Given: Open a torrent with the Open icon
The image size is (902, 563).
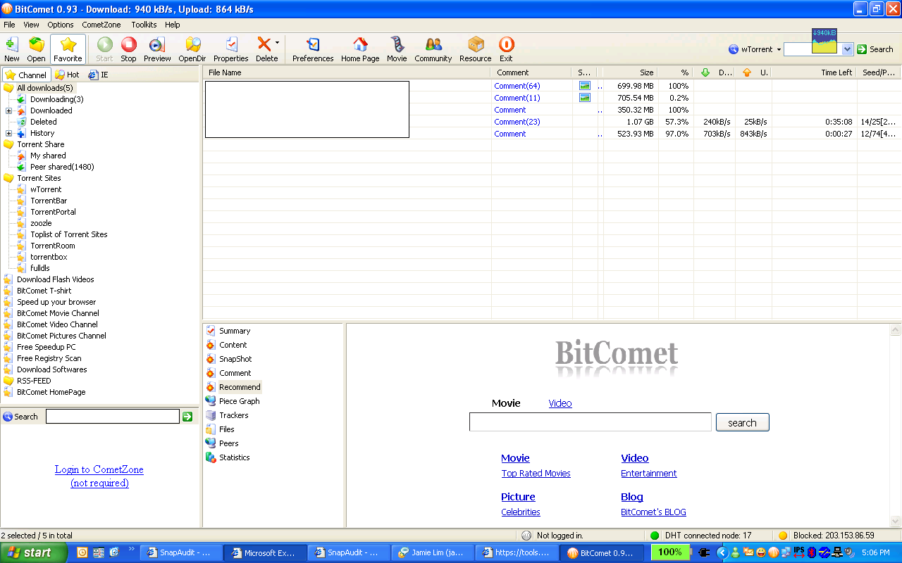Looking at the screenshot, I should pyautogui.click(x=36, y=49).
